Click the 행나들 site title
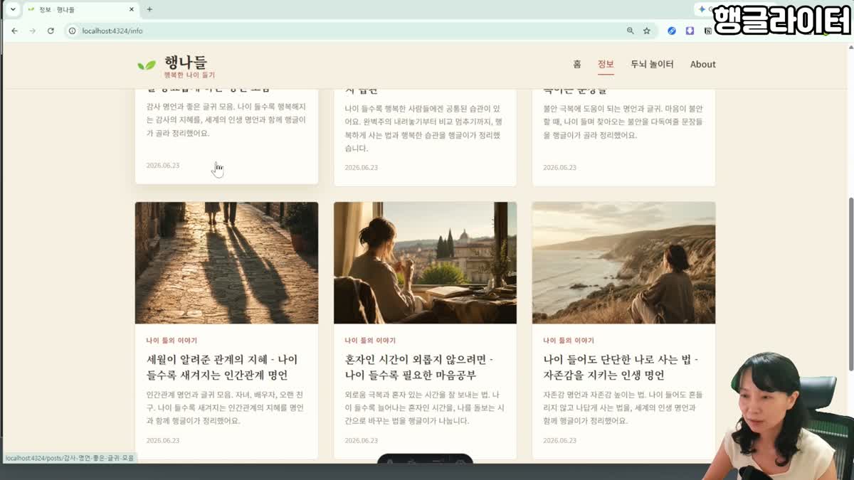This screenshot has height=480, width=854. coord(185,62)
